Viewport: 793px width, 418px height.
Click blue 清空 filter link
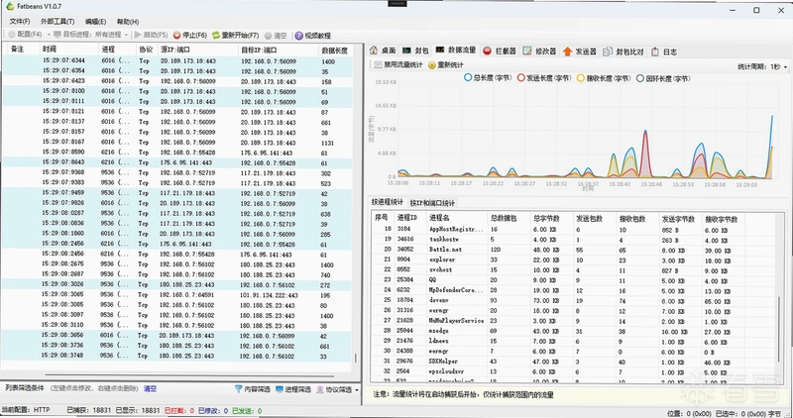[x=151, y=388]
